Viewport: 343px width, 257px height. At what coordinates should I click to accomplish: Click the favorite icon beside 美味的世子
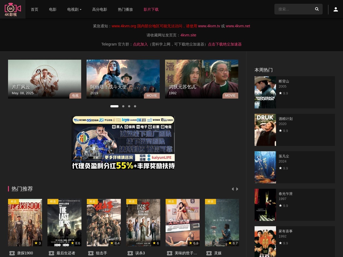coord(170,253)
